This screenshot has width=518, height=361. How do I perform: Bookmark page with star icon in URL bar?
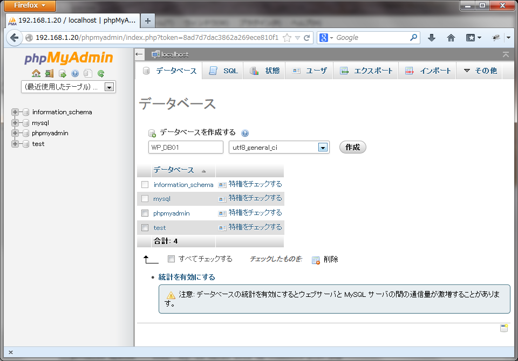point(287,38)
